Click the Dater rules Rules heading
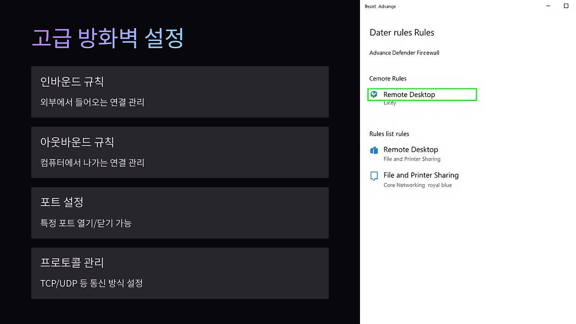 tap(401, 32)
